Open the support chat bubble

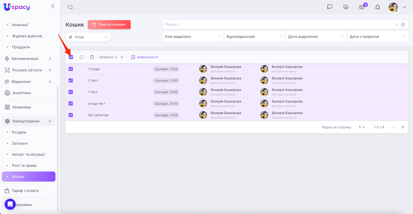10,204
